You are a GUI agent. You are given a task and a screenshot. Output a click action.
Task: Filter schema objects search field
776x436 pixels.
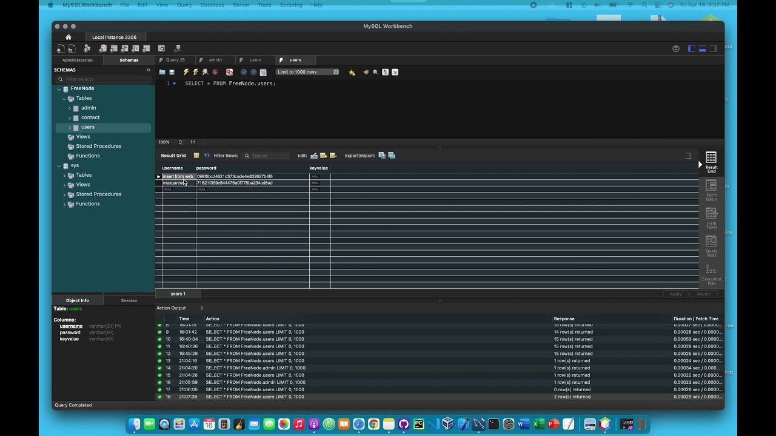(104, 79)
